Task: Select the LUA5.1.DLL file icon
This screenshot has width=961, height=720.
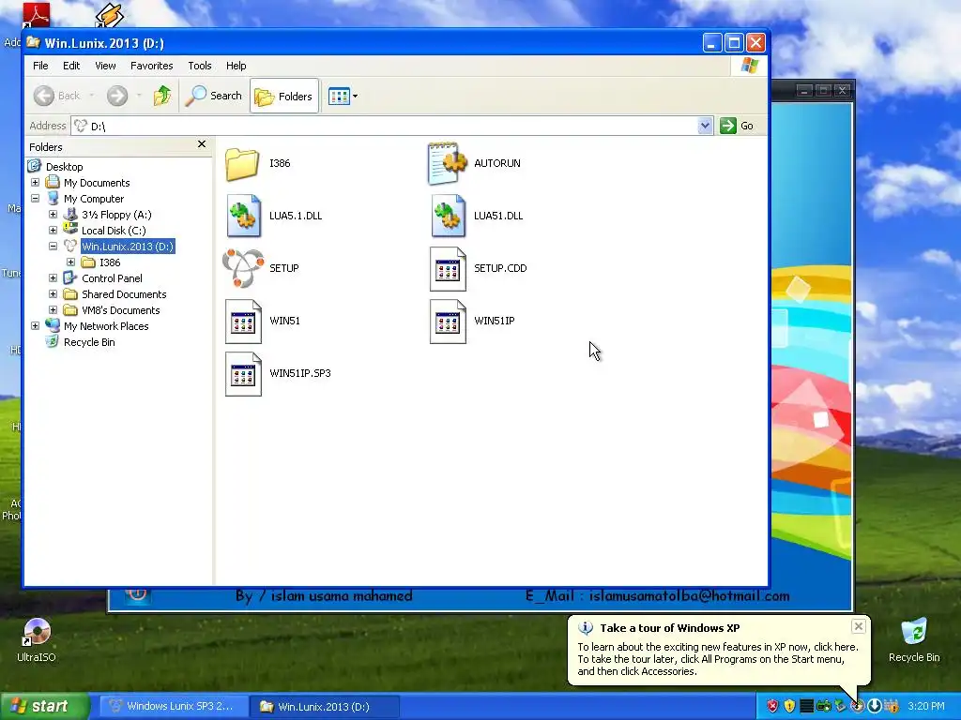Action: point(243,216)
